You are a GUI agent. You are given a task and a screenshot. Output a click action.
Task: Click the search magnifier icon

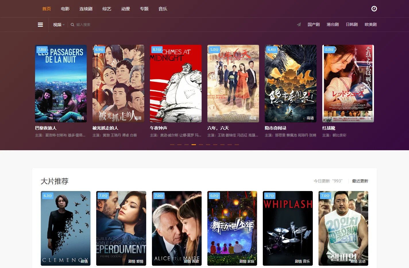tap(72, 25)
